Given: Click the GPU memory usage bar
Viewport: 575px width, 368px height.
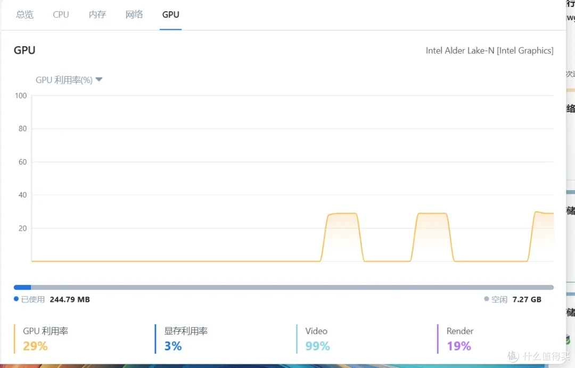Looking at the screenshot, I should pyautogui.click(x=283, y=287).
